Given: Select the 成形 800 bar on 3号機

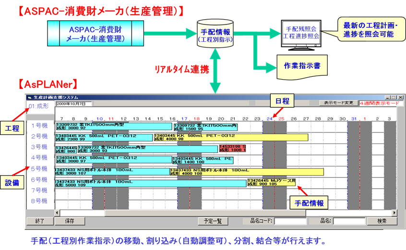Looking at the screenshot, I should 66,150.
